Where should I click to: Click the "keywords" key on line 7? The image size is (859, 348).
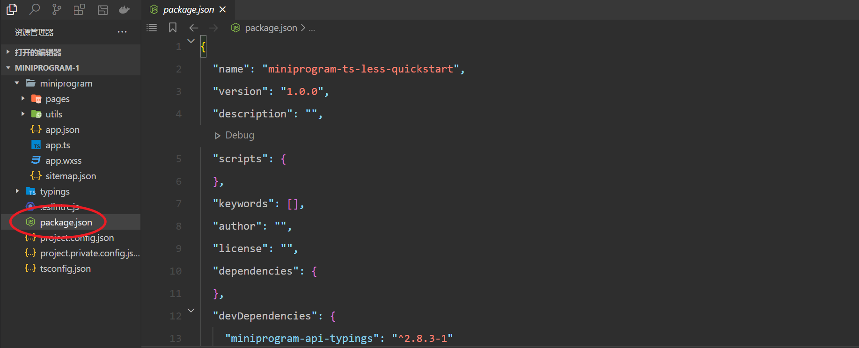point(243,203)
